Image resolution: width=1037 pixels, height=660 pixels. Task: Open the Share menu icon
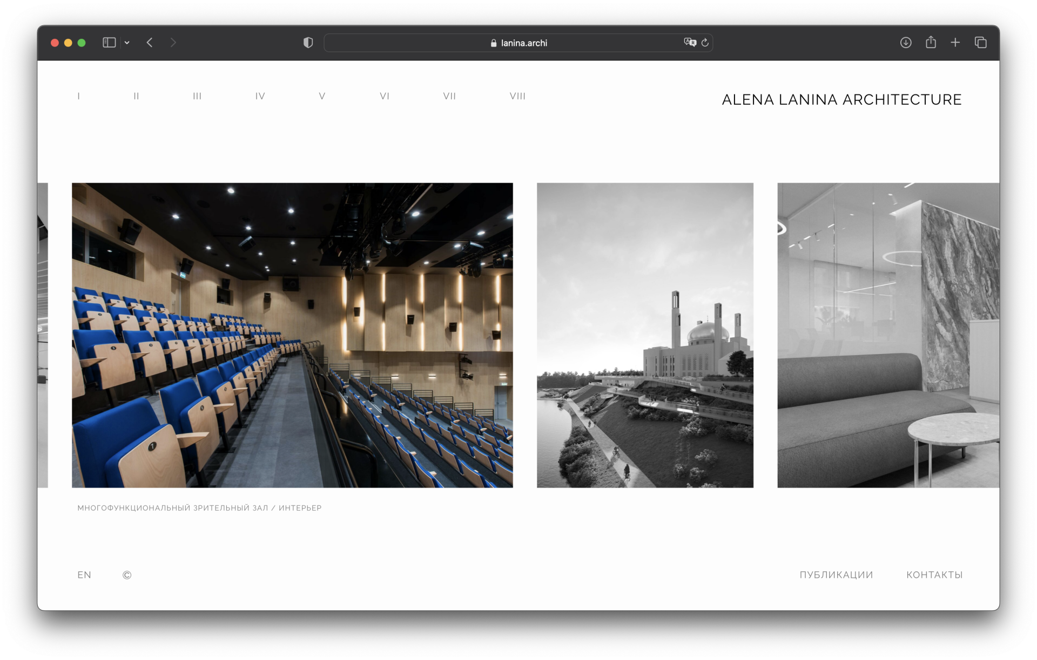[x=931, y=42]
